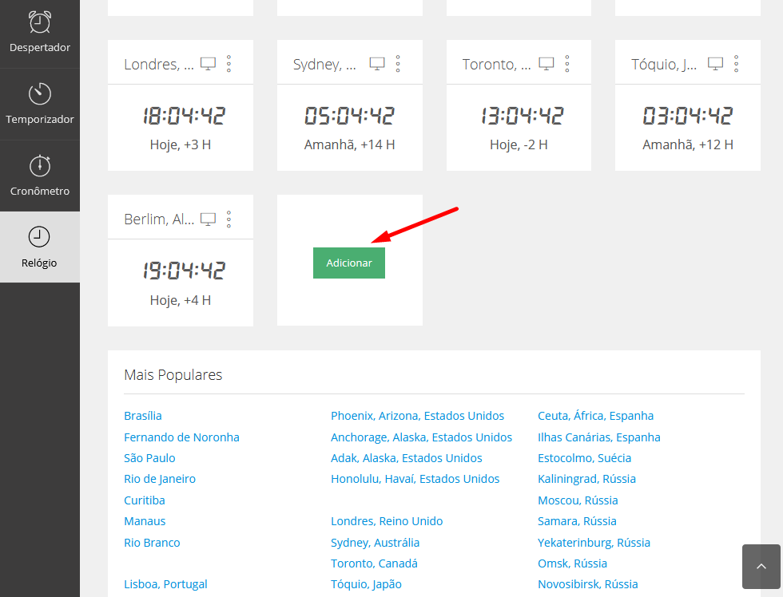The height and width of the screenshot is (597, 783).
Task: Open the Estocolmo, Suécia link
Action: pyautogui.click(x=584, y=458)
